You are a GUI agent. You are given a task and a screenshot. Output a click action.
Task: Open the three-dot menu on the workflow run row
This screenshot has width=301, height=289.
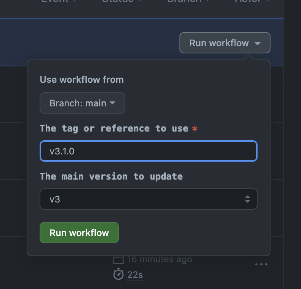tap(261, 264)
